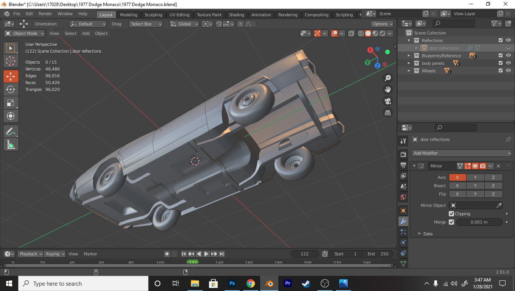Screen dimensions: 515x291
Task: Open the Add Modifier dropdown
Action: click(x=462, y=153)
